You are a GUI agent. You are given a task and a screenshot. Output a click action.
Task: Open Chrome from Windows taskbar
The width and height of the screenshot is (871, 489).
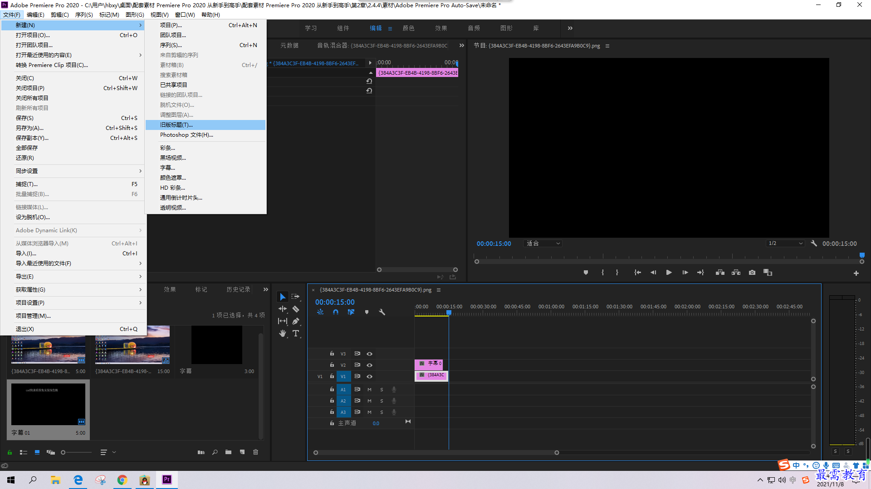coord(122,480)
